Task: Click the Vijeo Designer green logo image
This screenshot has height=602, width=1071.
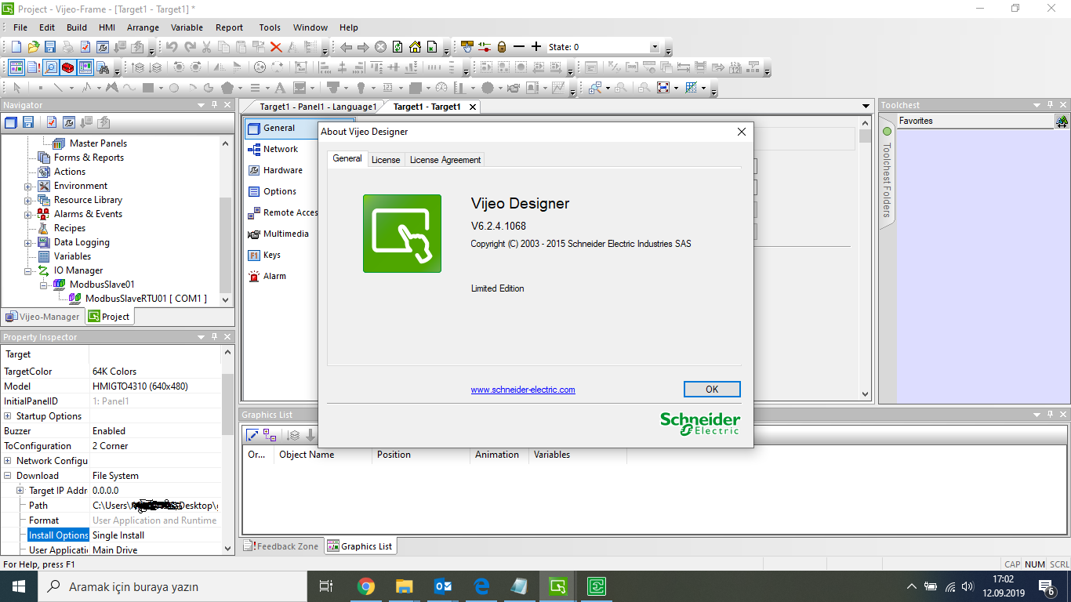Action: 402,234
